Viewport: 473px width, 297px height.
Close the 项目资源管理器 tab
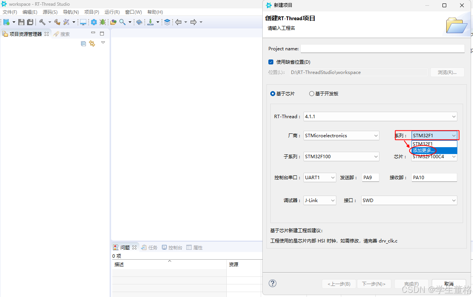click(x=47, y=34)
